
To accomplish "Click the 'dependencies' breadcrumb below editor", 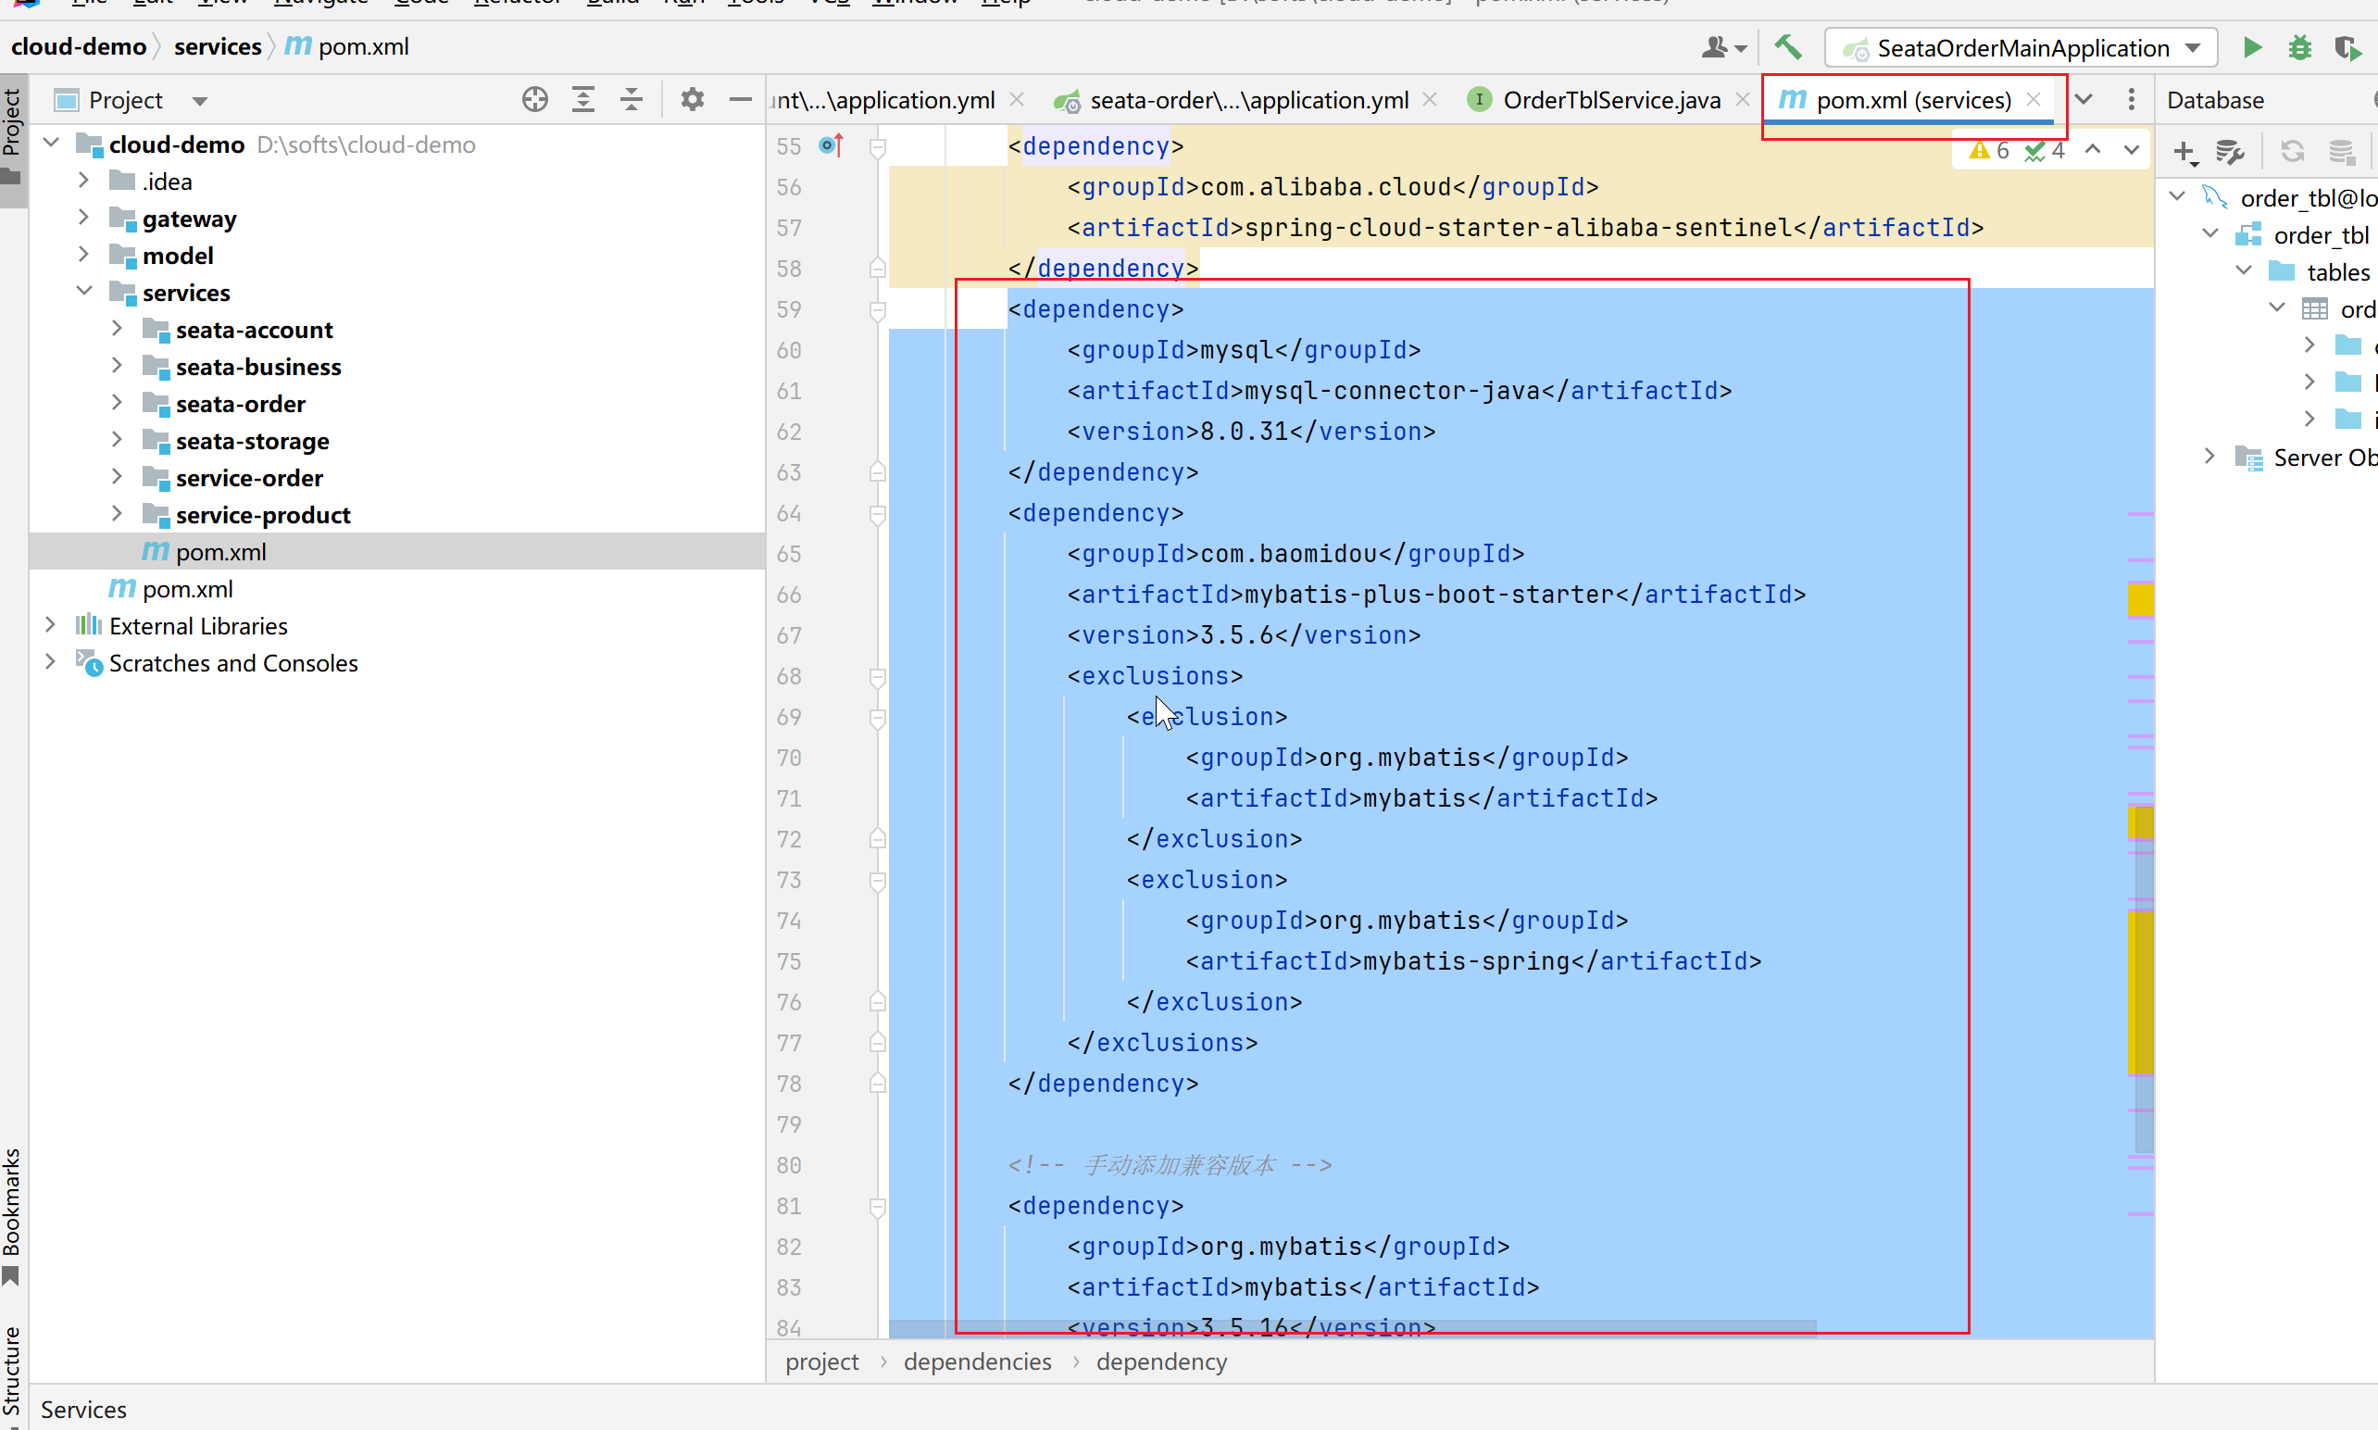I will coord(978,1361).
